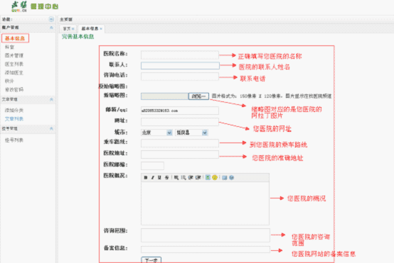
Task: Toggle strikethrough in the editor toolbar
Action: (x=166, y=178)
